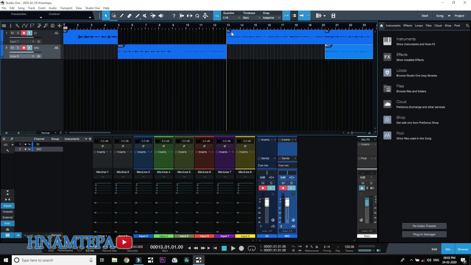Open track inspector 'i' icon

(10, 26)
